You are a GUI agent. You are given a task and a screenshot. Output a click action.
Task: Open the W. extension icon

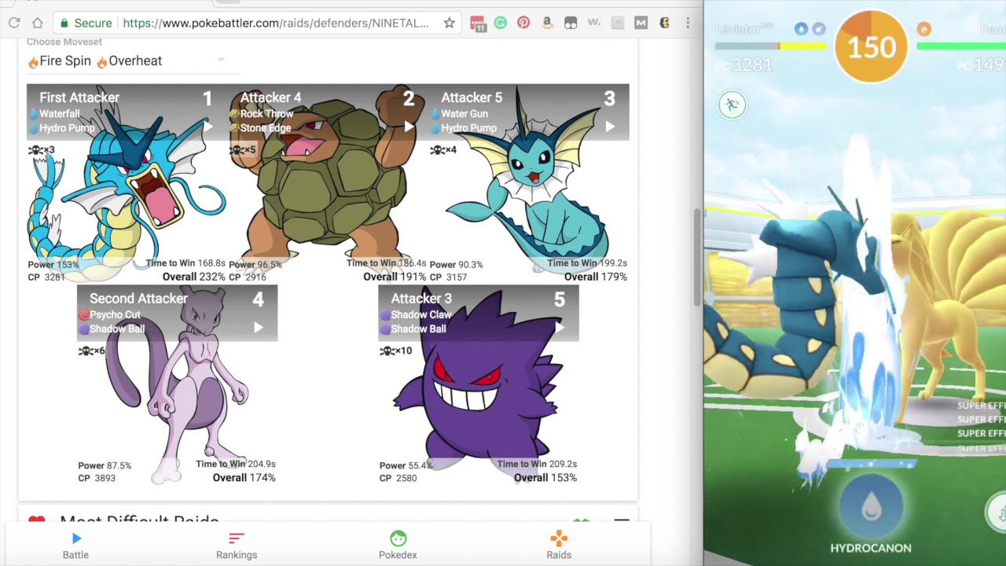(594, 23)
